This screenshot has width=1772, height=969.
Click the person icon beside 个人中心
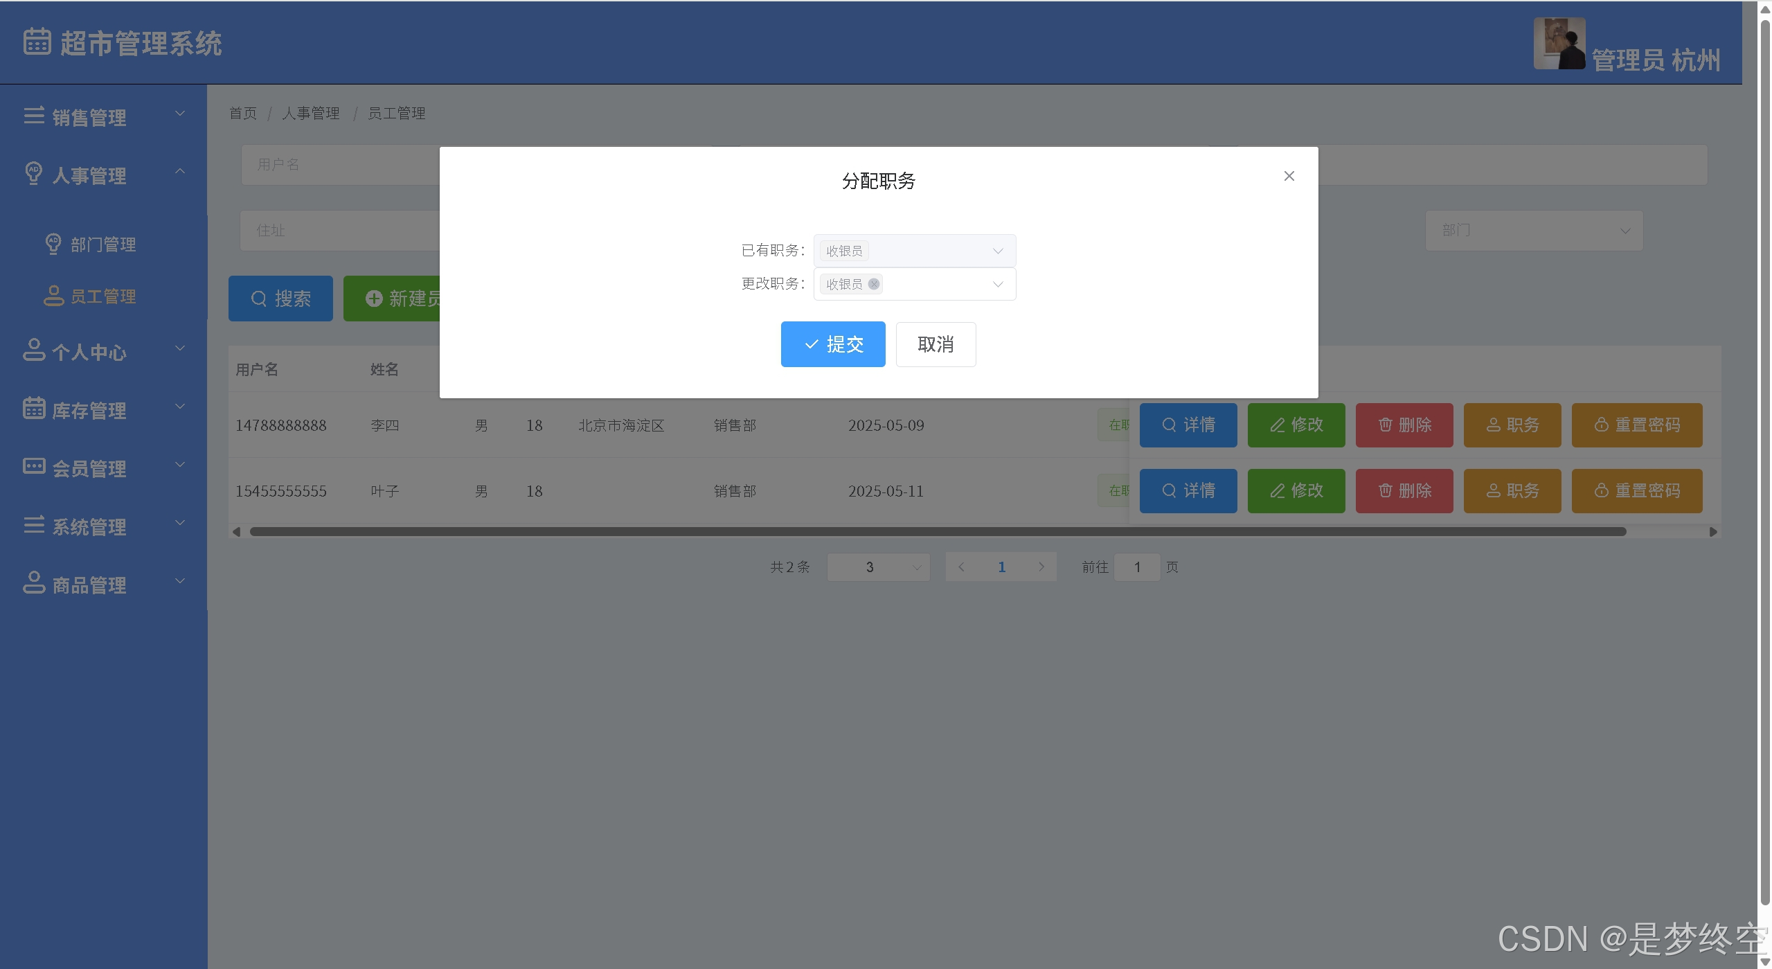[34, 350]
